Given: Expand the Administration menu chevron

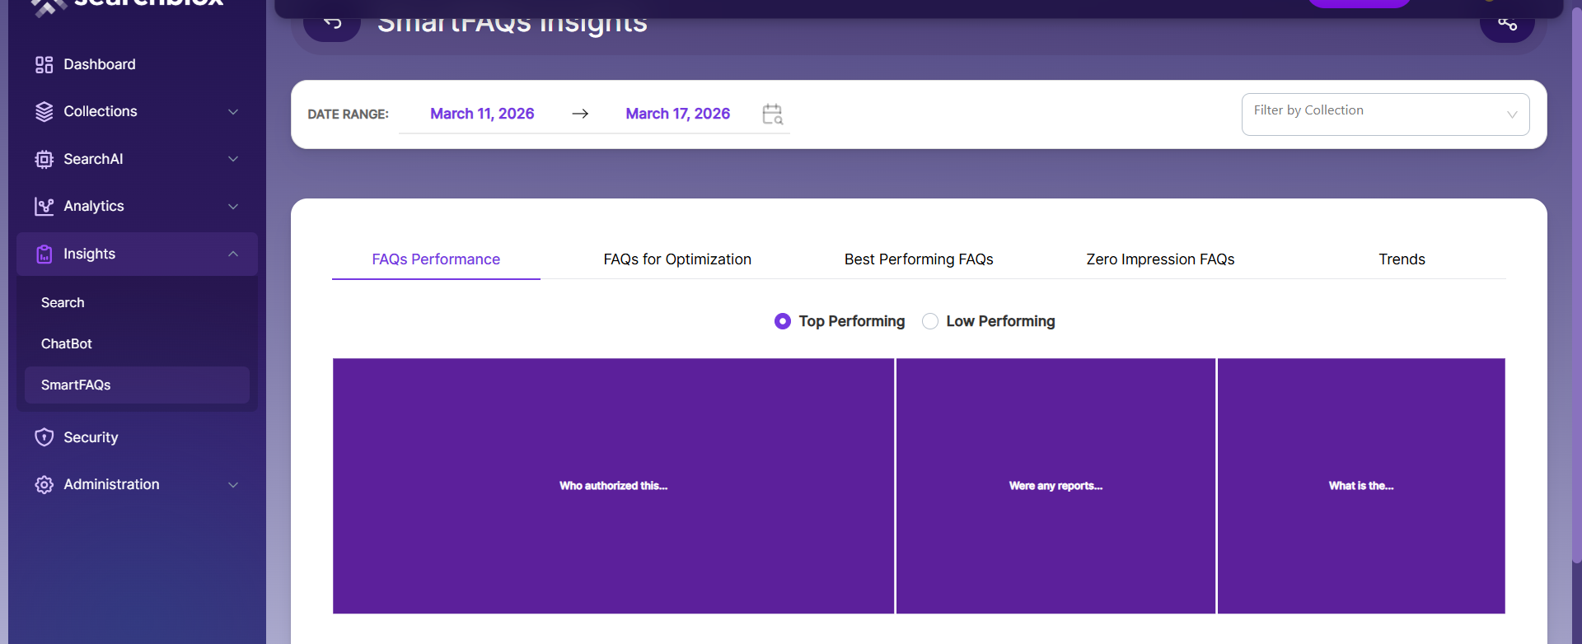Looking at the screenshot, I should point(233,485).
